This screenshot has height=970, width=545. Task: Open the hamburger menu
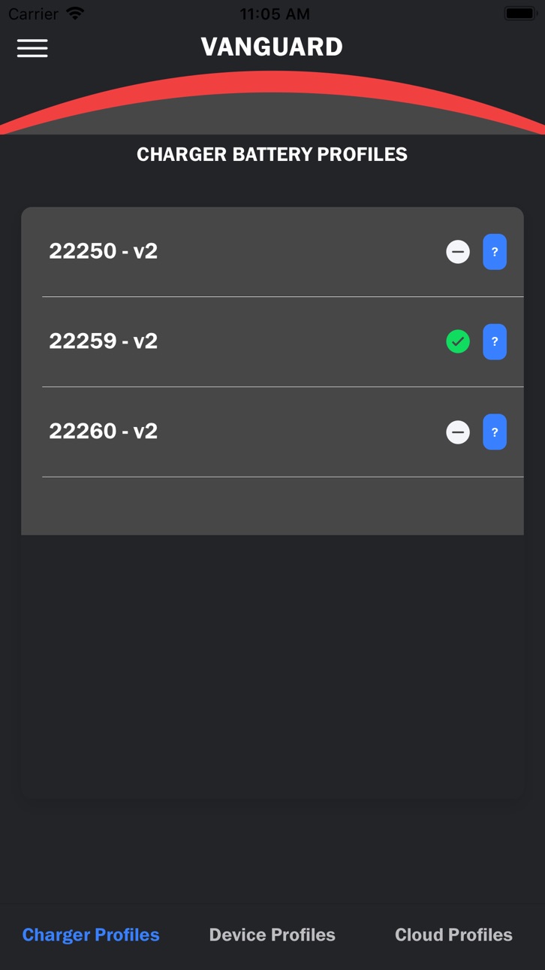(32, 48)
